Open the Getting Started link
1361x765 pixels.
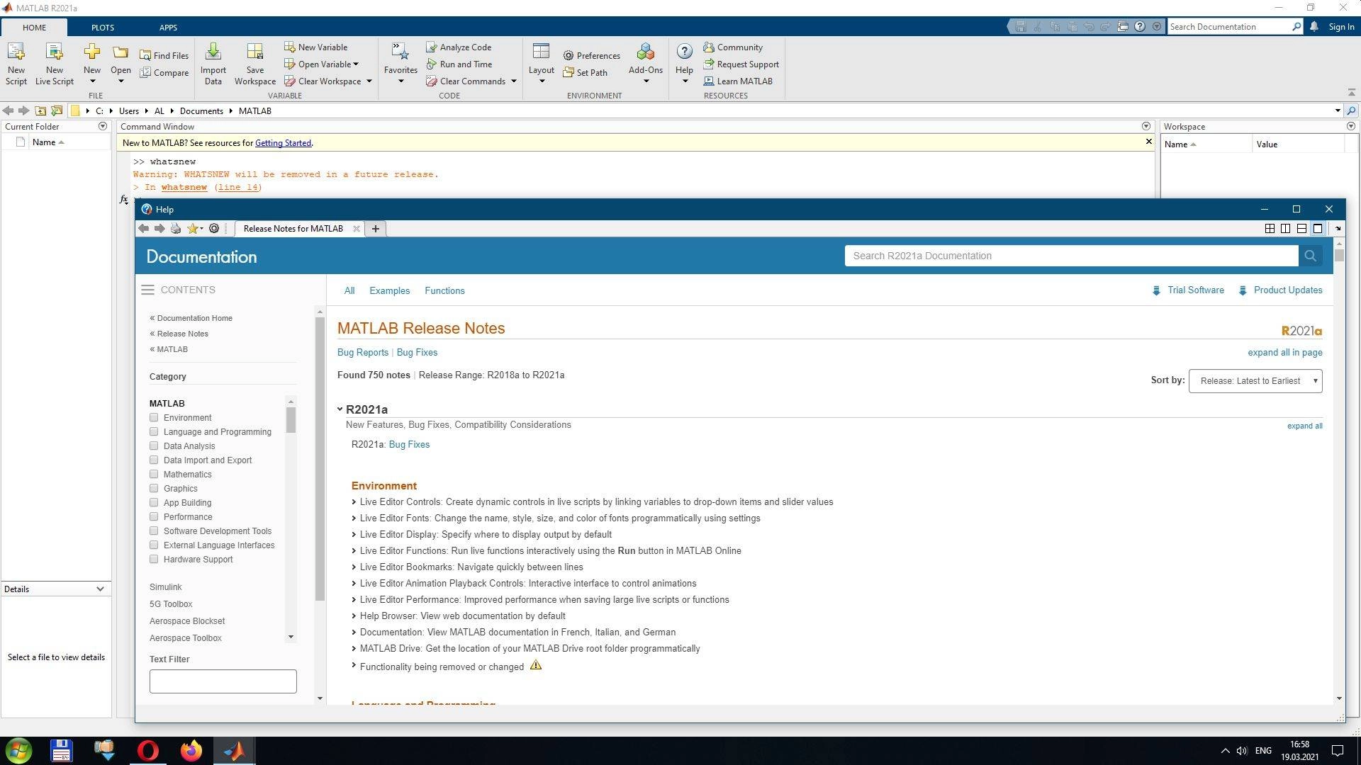[283, 142]
